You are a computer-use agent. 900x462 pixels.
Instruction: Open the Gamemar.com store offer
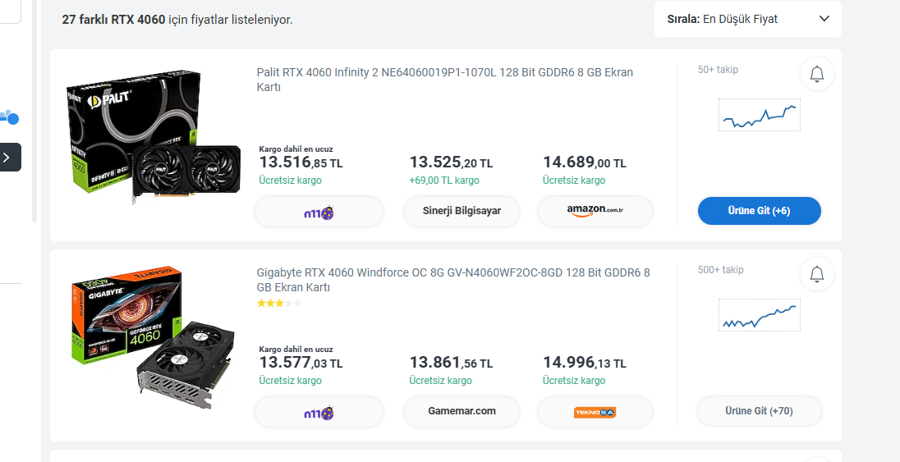(461, 411)
